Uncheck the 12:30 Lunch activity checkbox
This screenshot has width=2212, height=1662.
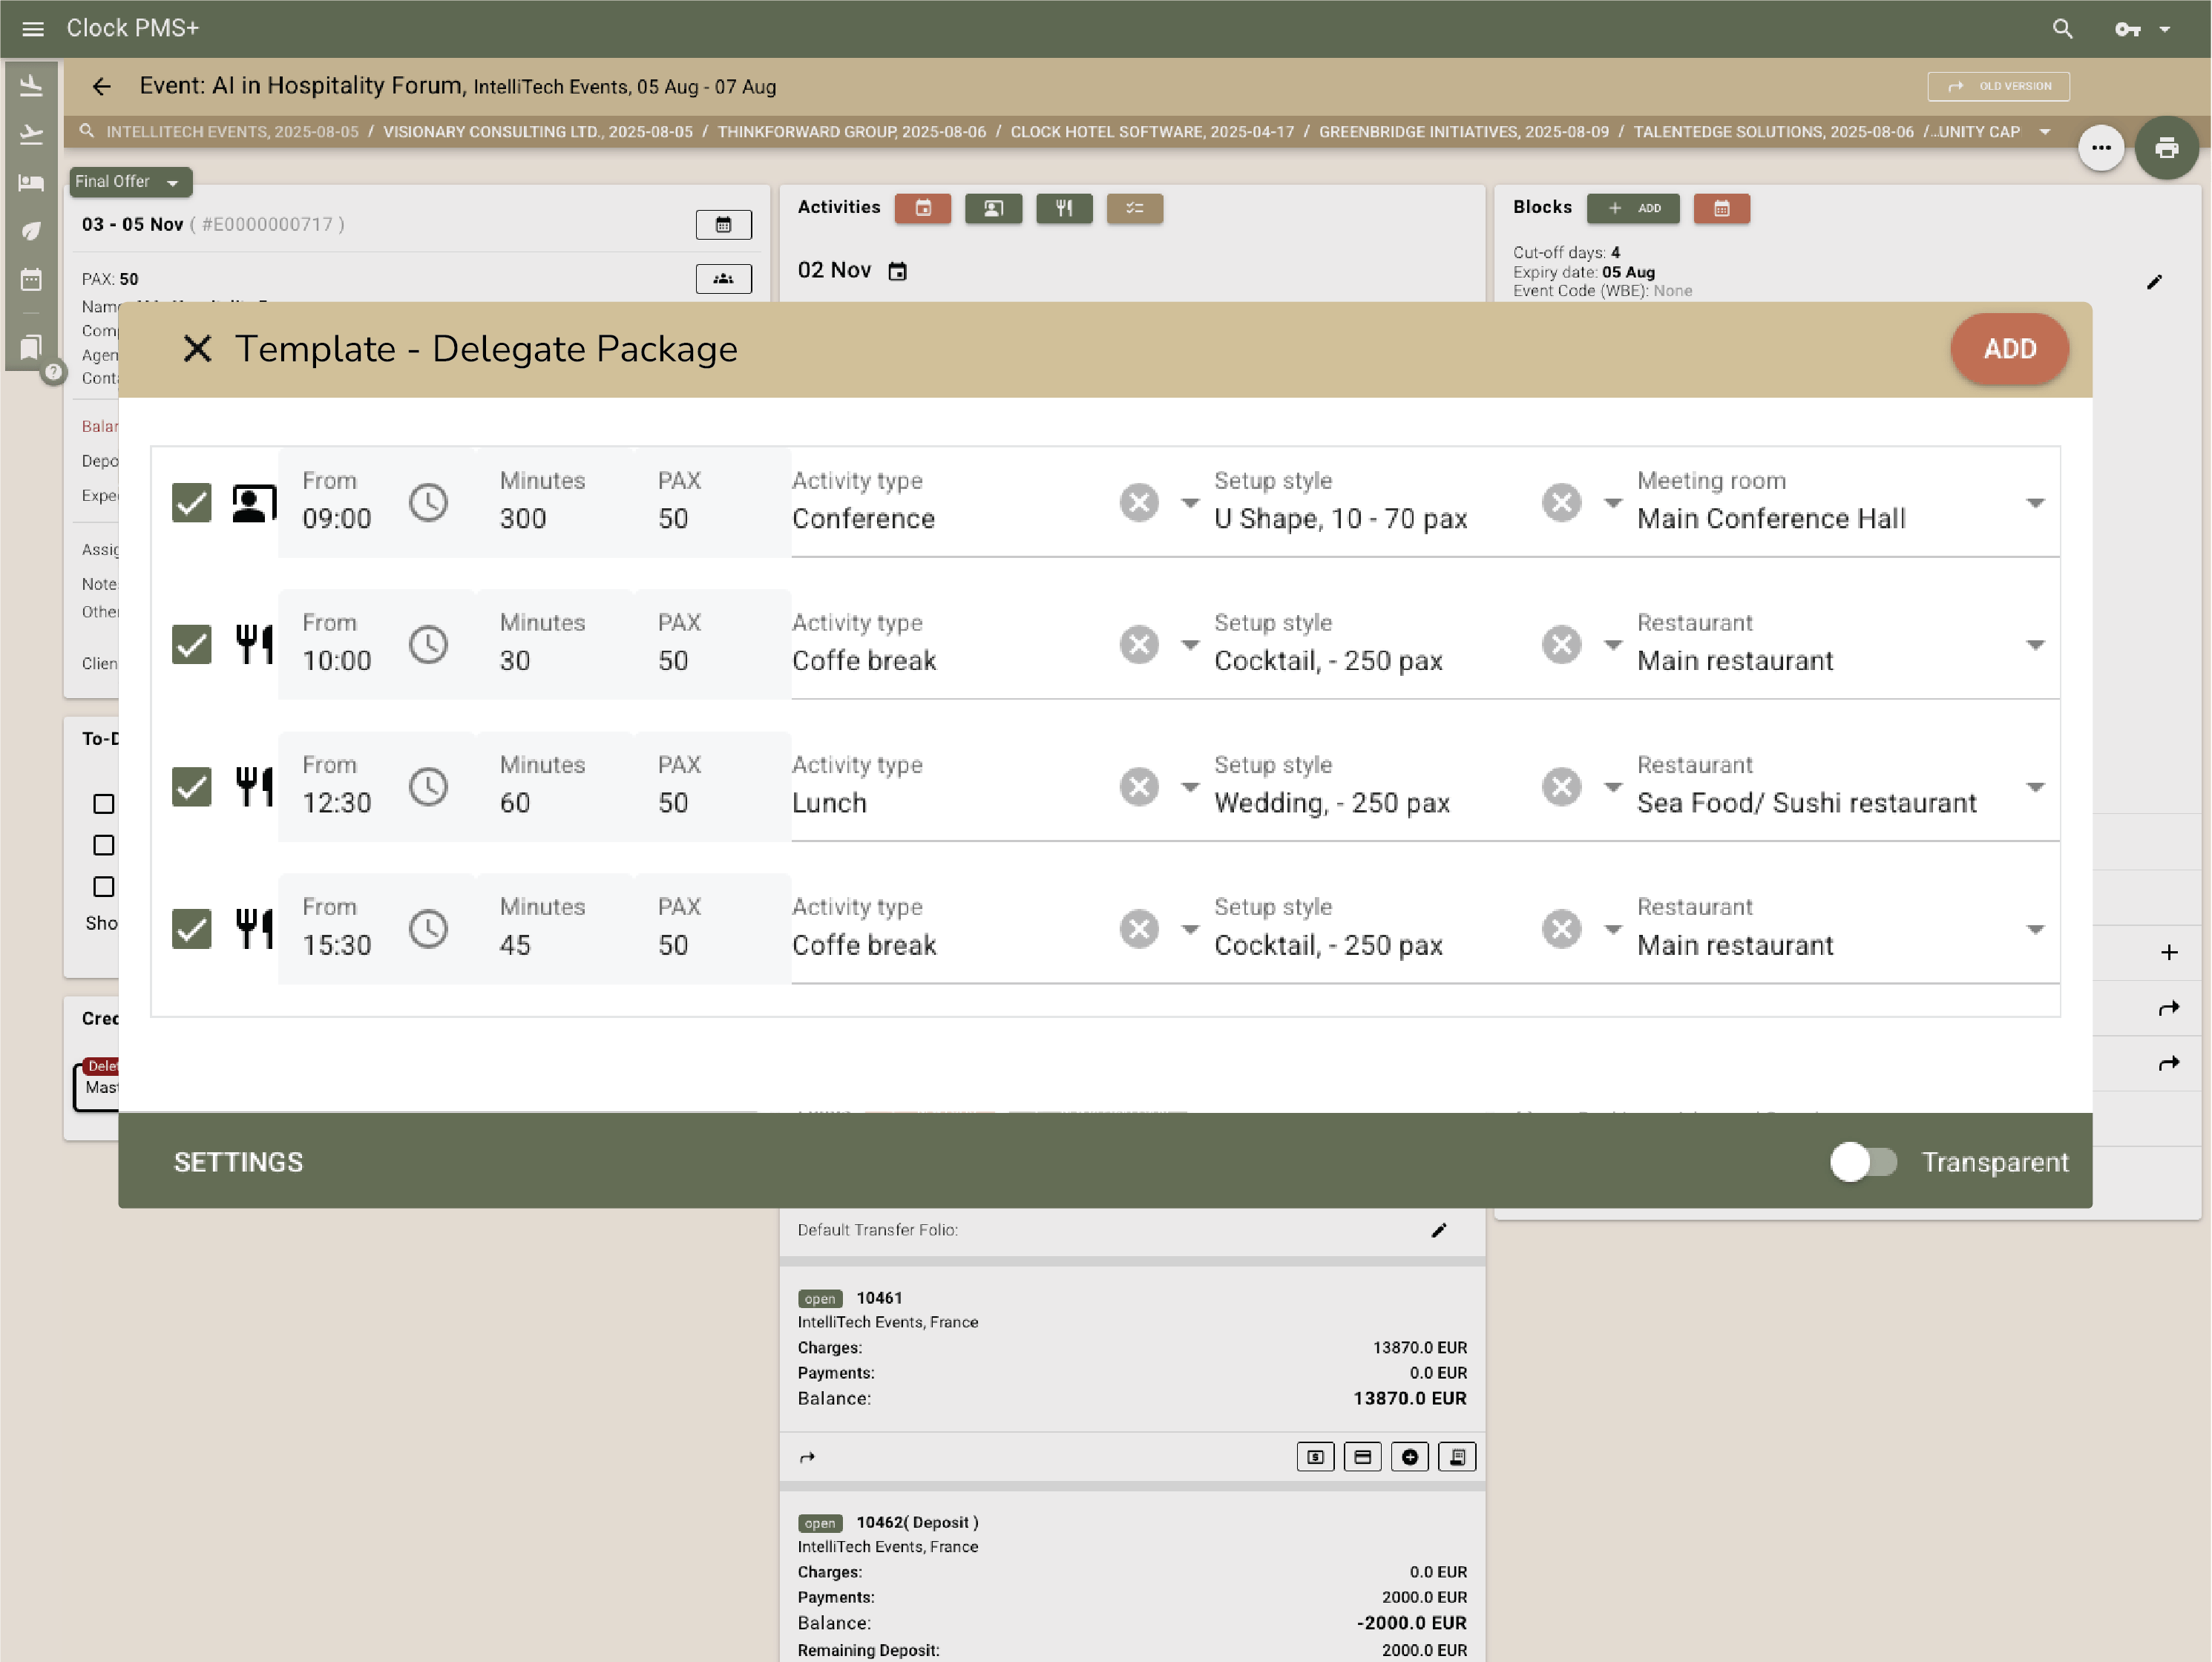tap(191, 787)
